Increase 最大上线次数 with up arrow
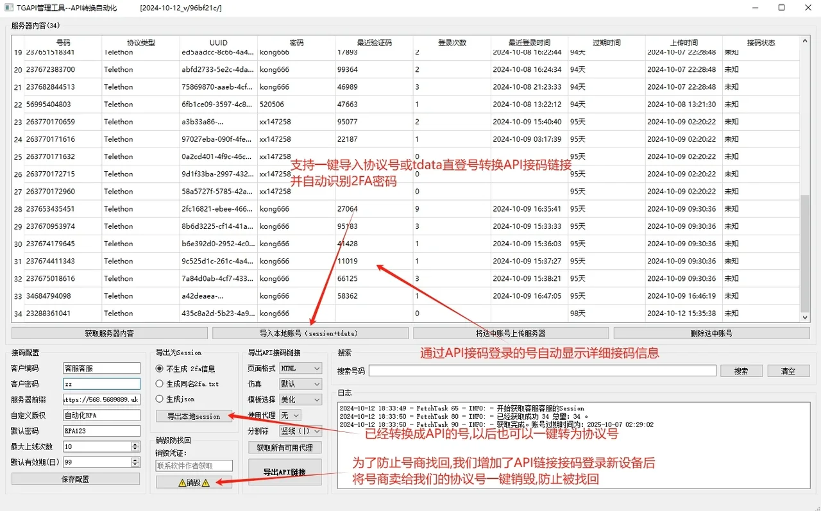Viewport: 821px width, 511px height. coord(135,444)
